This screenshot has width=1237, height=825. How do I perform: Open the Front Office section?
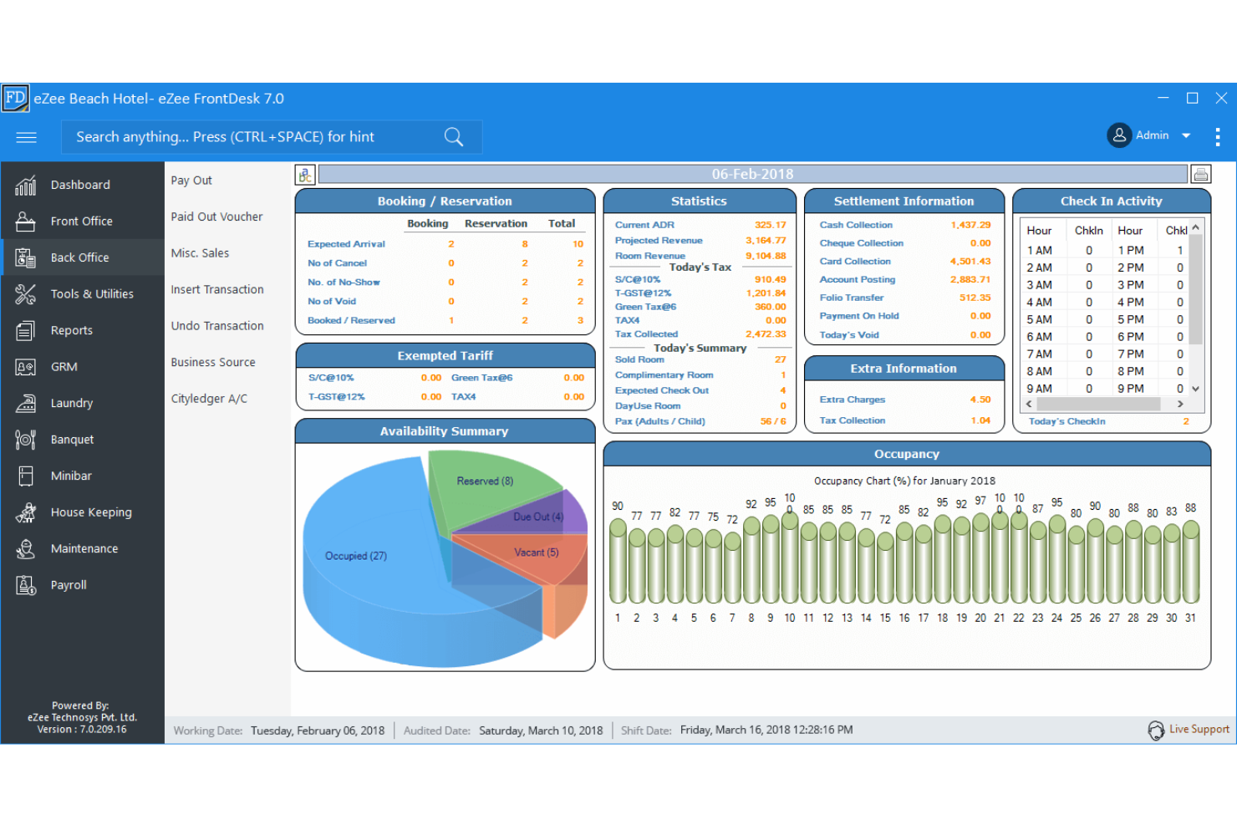coord(81,222)
